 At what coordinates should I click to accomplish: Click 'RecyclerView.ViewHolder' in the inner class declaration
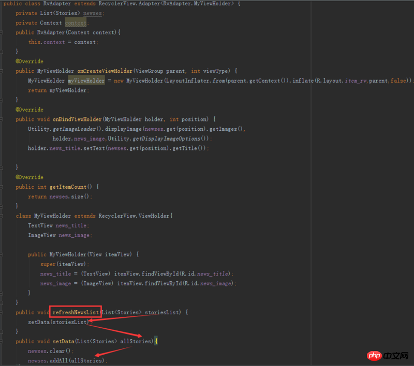point(134,216)
